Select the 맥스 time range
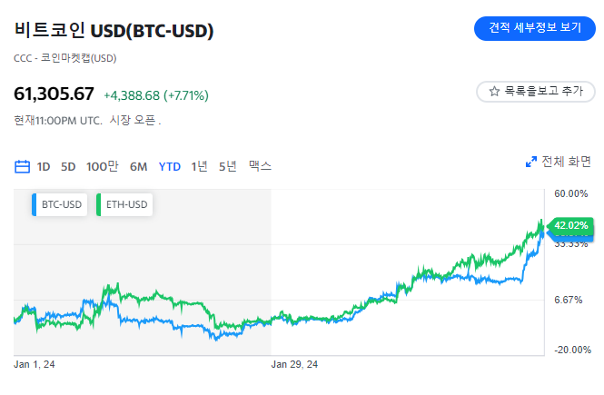The width and height of the screenshot is (604, 395). (260, 166)
